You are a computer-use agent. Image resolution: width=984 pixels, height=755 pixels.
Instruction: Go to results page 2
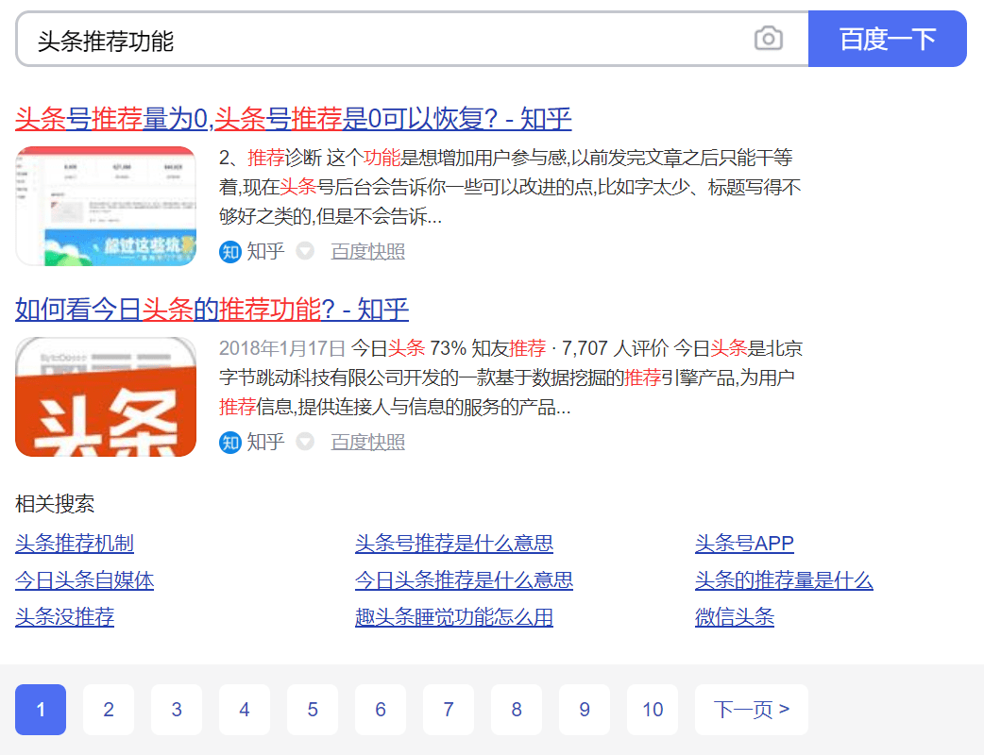[x=109, y=709]
